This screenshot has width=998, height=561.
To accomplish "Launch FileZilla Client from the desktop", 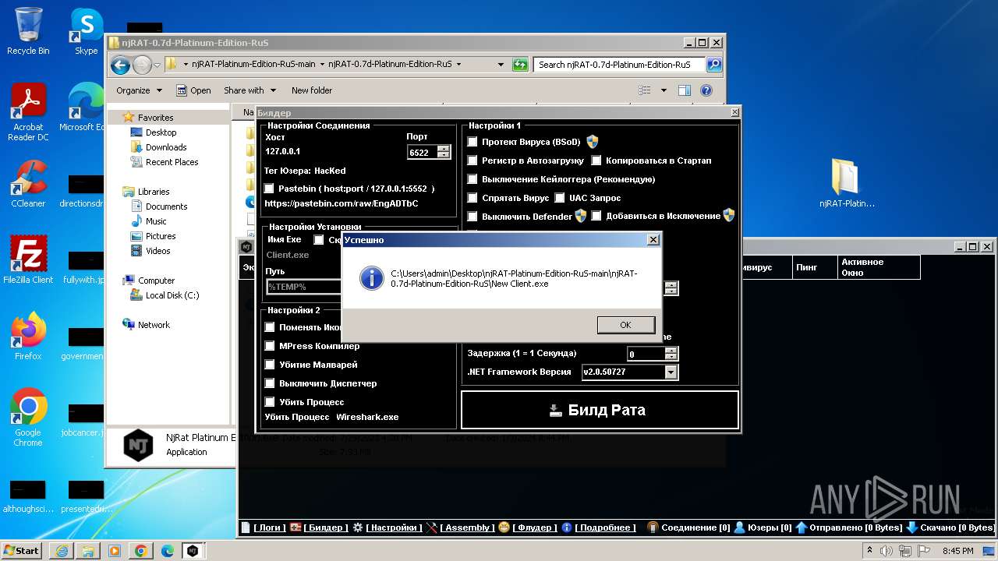I will pos(28,259).
